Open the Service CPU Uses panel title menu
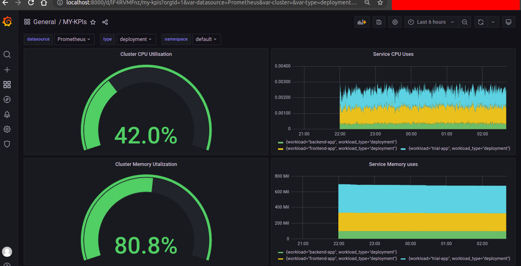This screenshot has height=266, width=521. [x=393, y=54]
